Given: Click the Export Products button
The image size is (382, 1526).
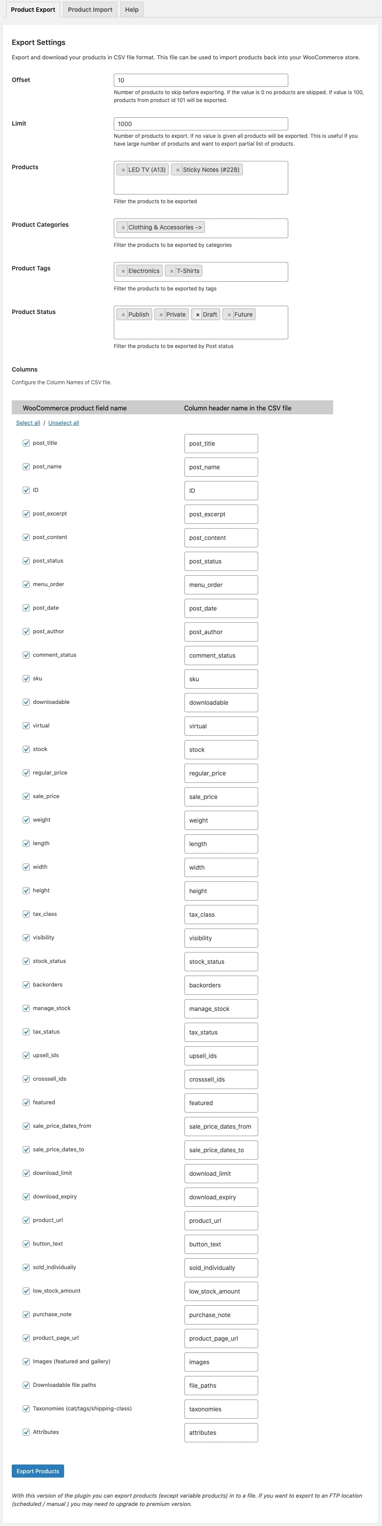Looking at the screenshot, I should (38, 1471).
